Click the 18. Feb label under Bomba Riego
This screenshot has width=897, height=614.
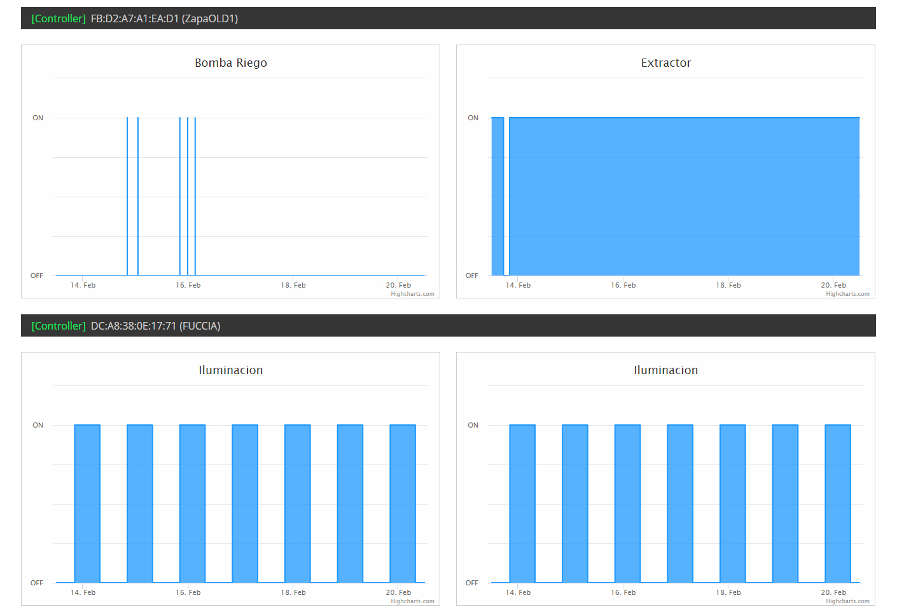coord(293,285)
